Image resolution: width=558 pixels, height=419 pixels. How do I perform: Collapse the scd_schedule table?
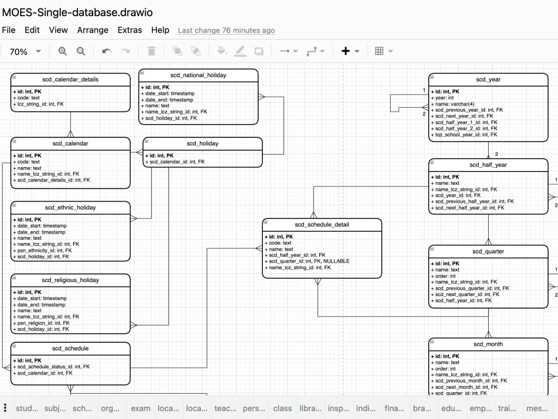(x=14, y=346)
